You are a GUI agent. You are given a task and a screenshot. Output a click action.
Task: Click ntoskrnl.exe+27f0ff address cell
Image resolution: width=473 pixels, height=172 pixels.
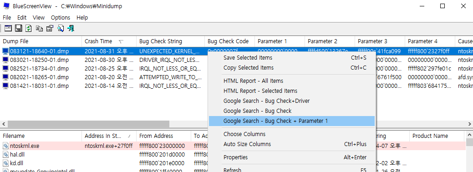coord(109,146)
